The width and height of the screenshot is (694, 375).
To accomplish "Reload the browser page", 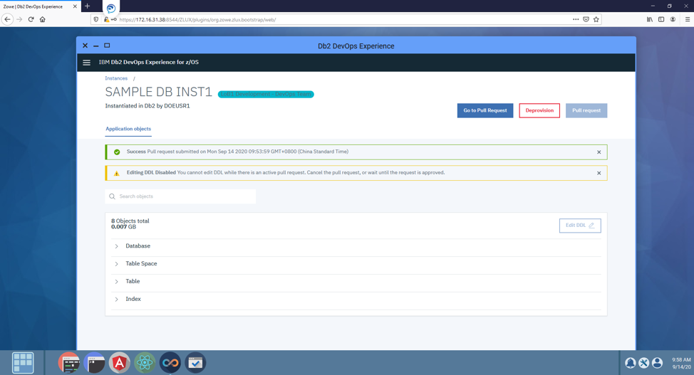I will pyautogui.click(x=31, y=19).
